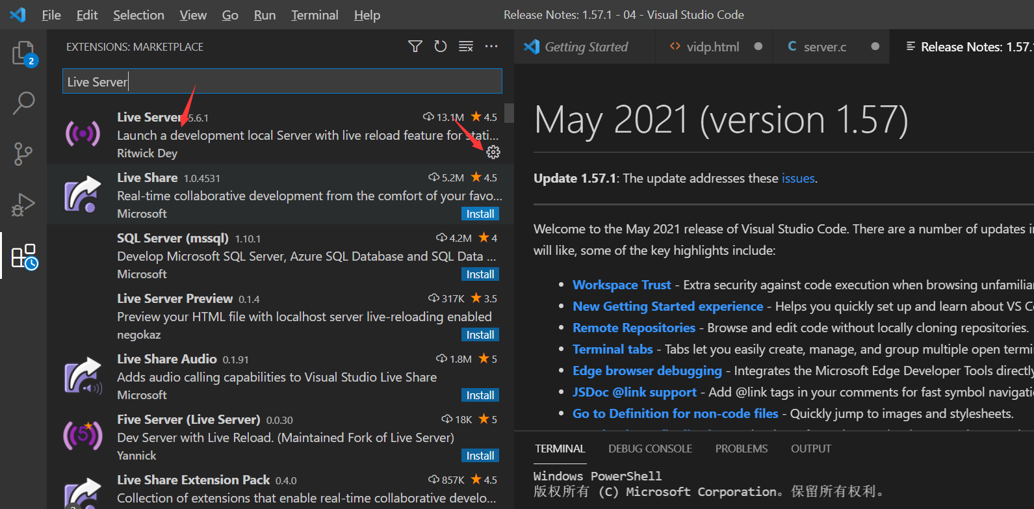Screen dimensions: 1034x509
Task: Click the VS Code logo in title bar
Action: pyautogui.click(x=18, y=14)
